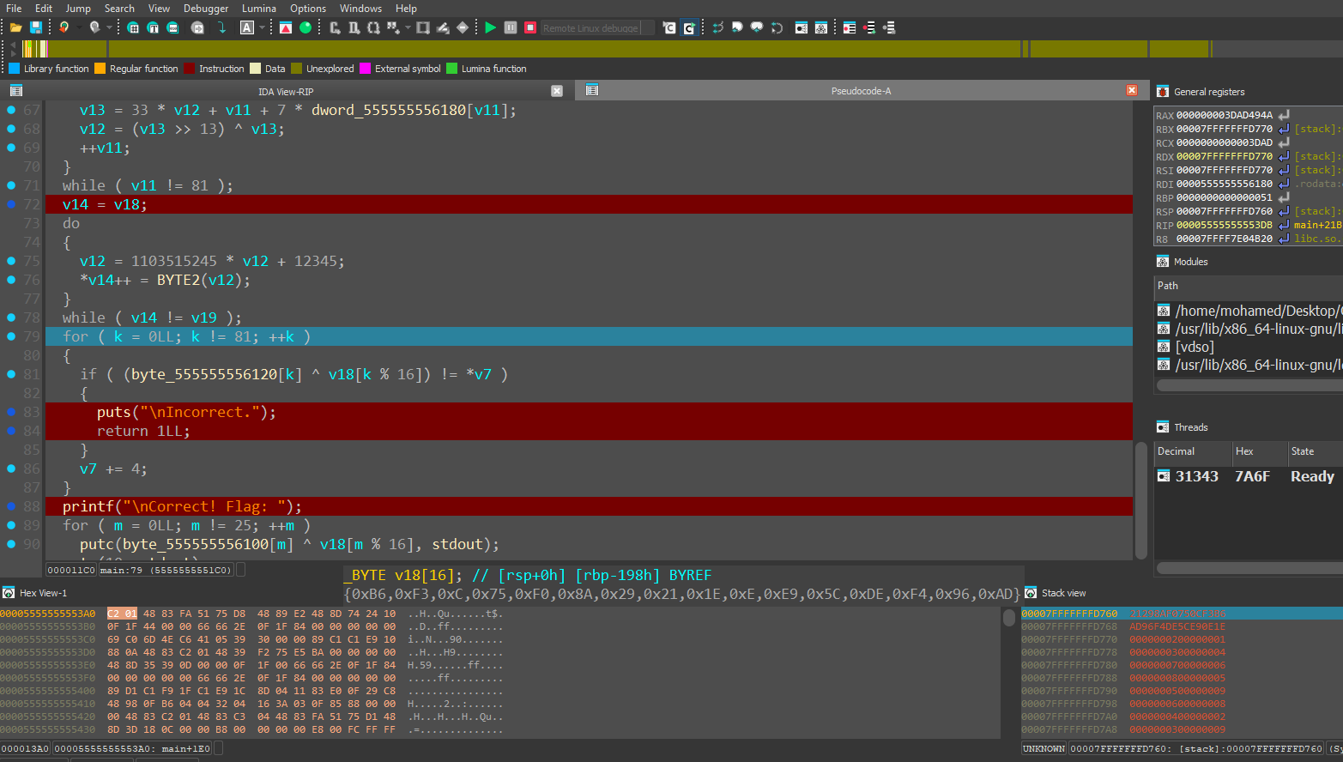
Task: Click the Decimal column header in Threads
Action: [x=1193, y=451]
